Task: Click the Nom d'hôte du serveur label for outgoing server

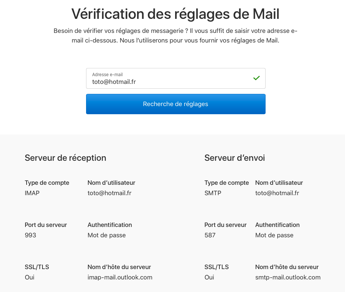Action: click(x=287, y=267)
